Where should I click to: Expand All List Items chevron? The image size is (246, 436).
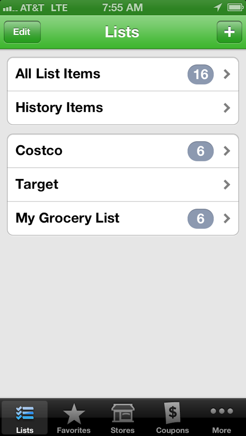pyautogui.click(x=227, y=74)
